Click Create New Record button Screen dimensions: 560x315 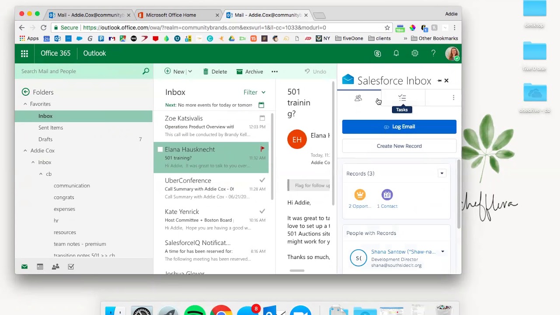tap(399, 146)
